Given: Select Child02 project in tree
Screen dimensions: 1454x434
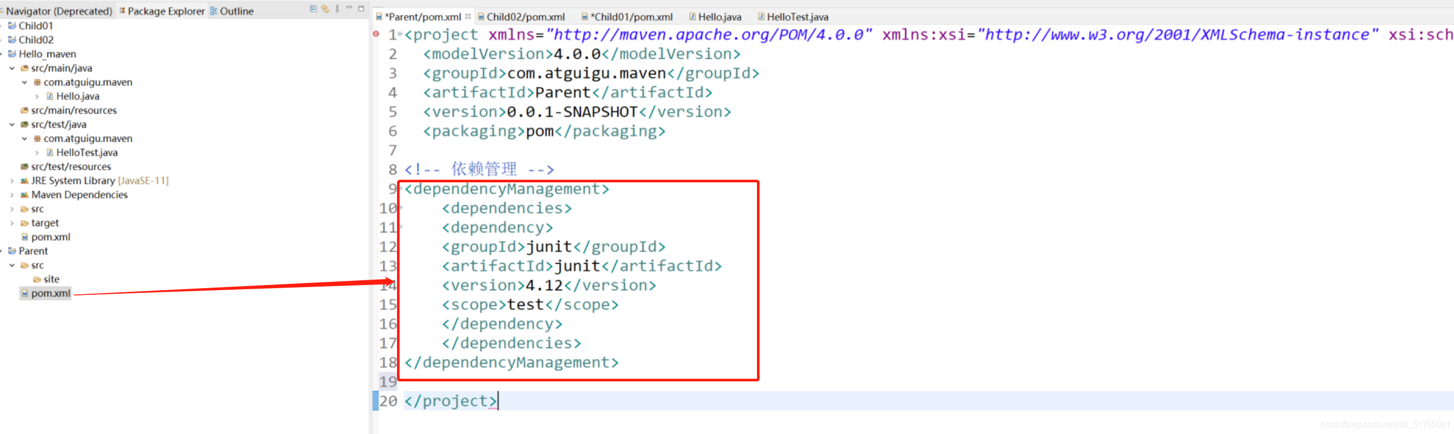Looking at the screenshot, I should (x=36, y=40).
